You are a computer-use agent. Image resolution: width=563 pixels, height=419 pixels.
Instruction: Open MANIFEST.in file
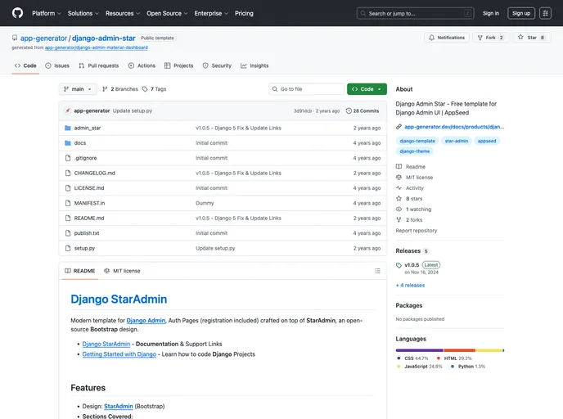[x=89, y=203]
